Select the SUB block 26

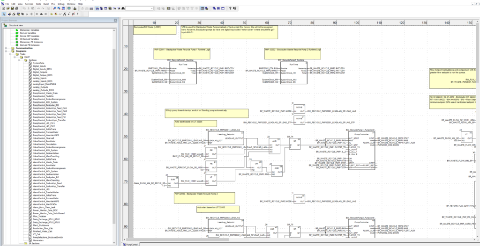coord(172,182)
